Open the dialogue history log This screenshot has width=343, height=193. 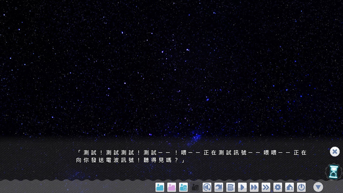click(x=230, y=187)
